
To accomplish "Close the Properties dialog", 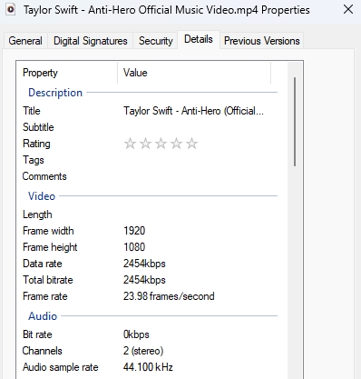I will [348, 10].
